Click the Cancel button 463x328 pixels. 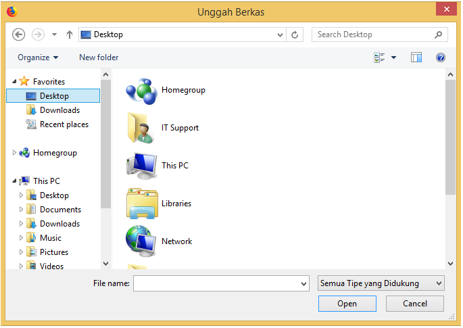point(414,304)
